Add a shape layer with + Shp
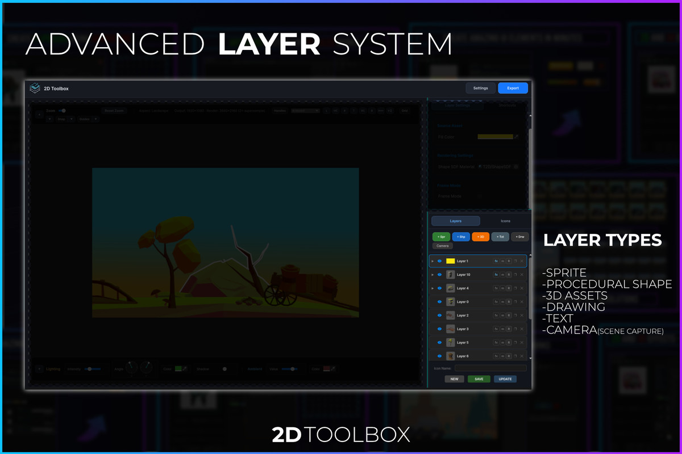The image size is (682, 454). click(461, 237)
